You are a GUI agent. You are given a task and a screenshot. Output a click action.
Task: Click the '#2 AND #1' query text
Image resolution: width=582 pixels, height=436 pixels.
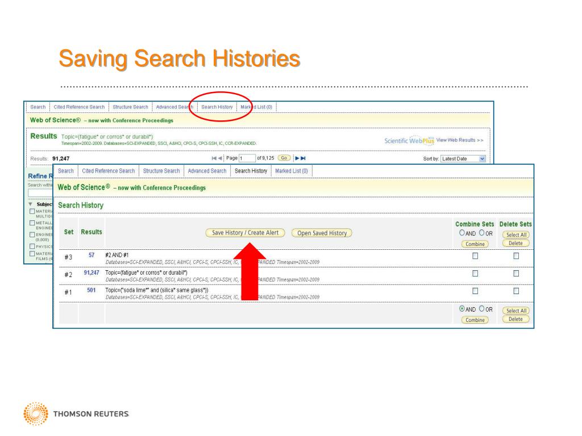point(117,255)
